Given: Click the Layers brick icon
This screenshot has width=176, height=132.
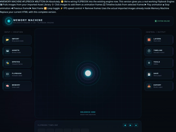Looking at the screenshot, I should coord(149,40).
